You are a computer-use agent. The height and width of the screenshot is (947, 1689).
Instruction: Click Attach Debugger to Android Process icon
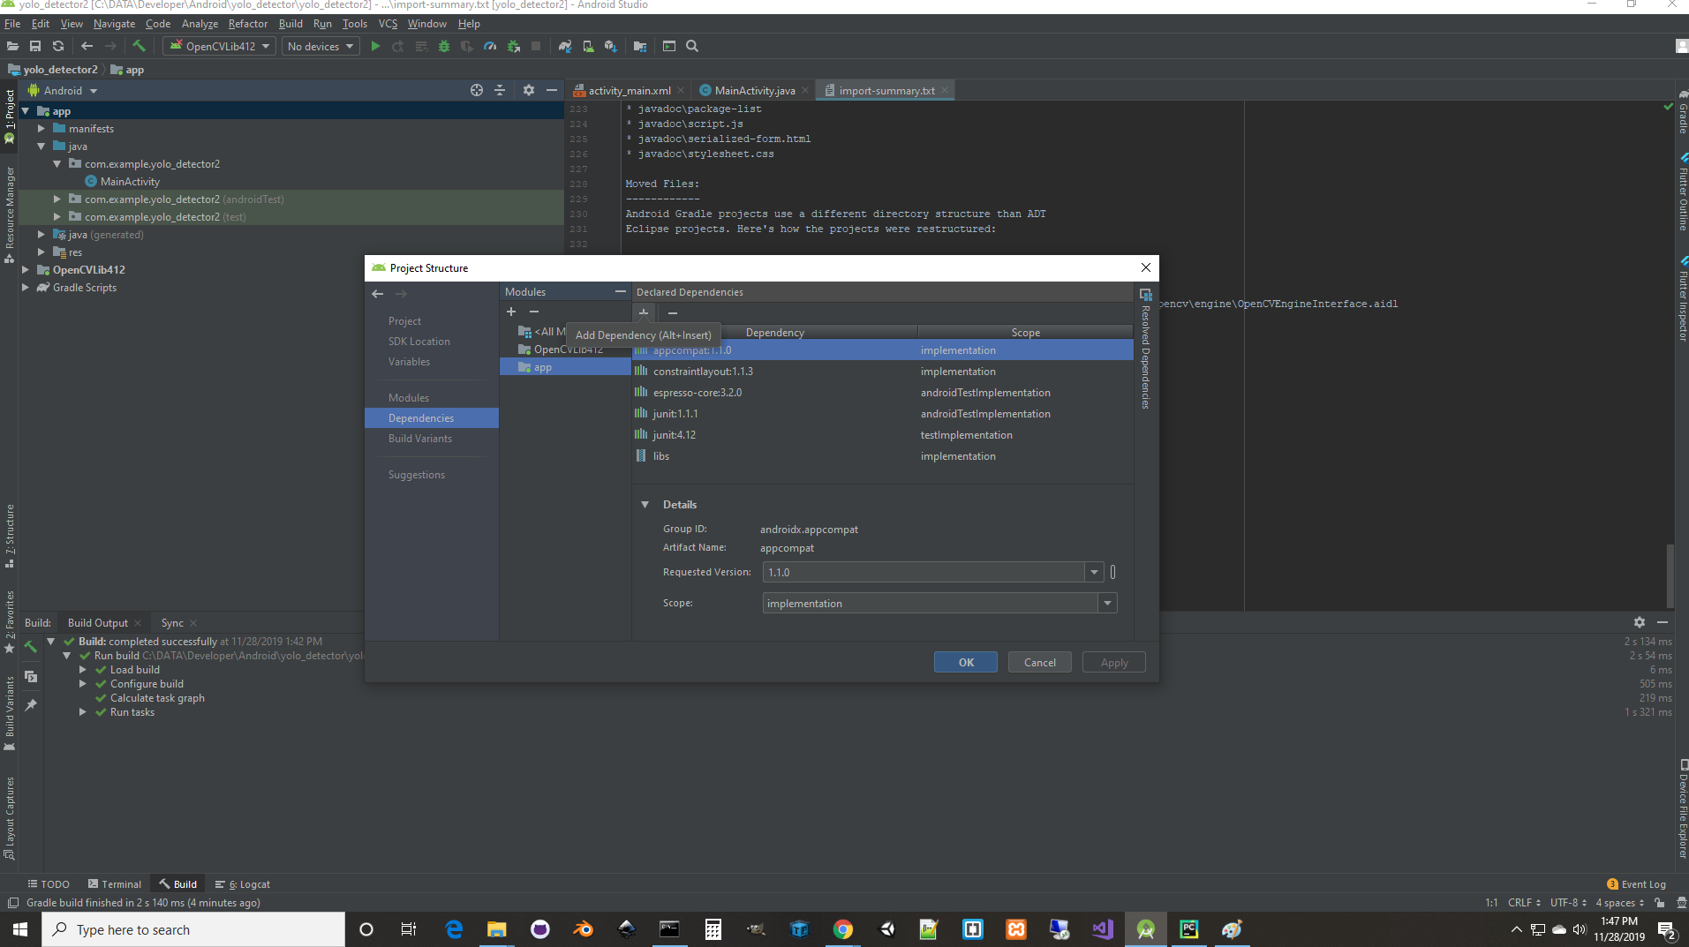pyautogui.click(x=513, y=46)
